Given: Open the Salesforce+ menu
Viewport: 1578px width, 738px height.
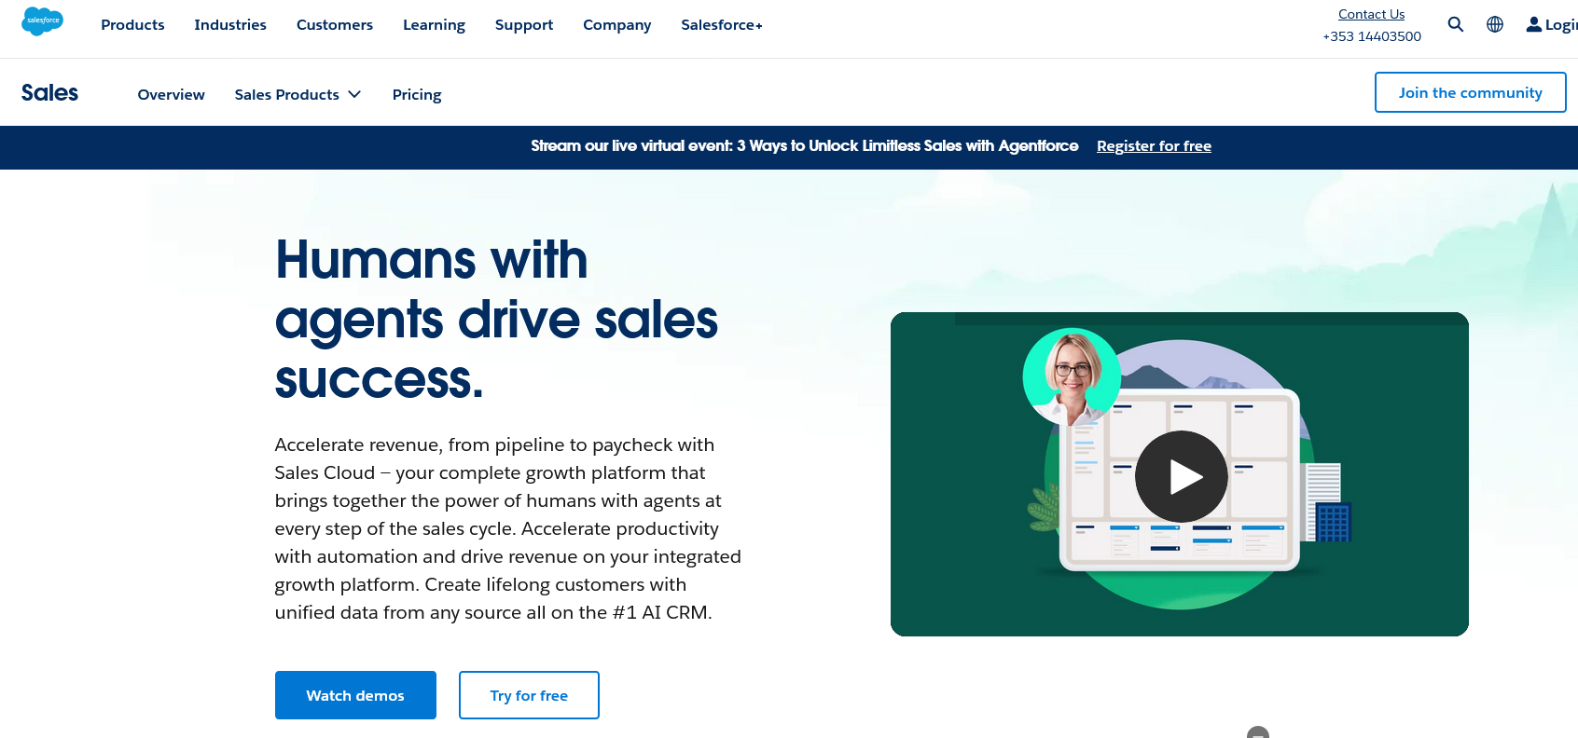Looking at the screenshot, I should click(x=722, y=25).
